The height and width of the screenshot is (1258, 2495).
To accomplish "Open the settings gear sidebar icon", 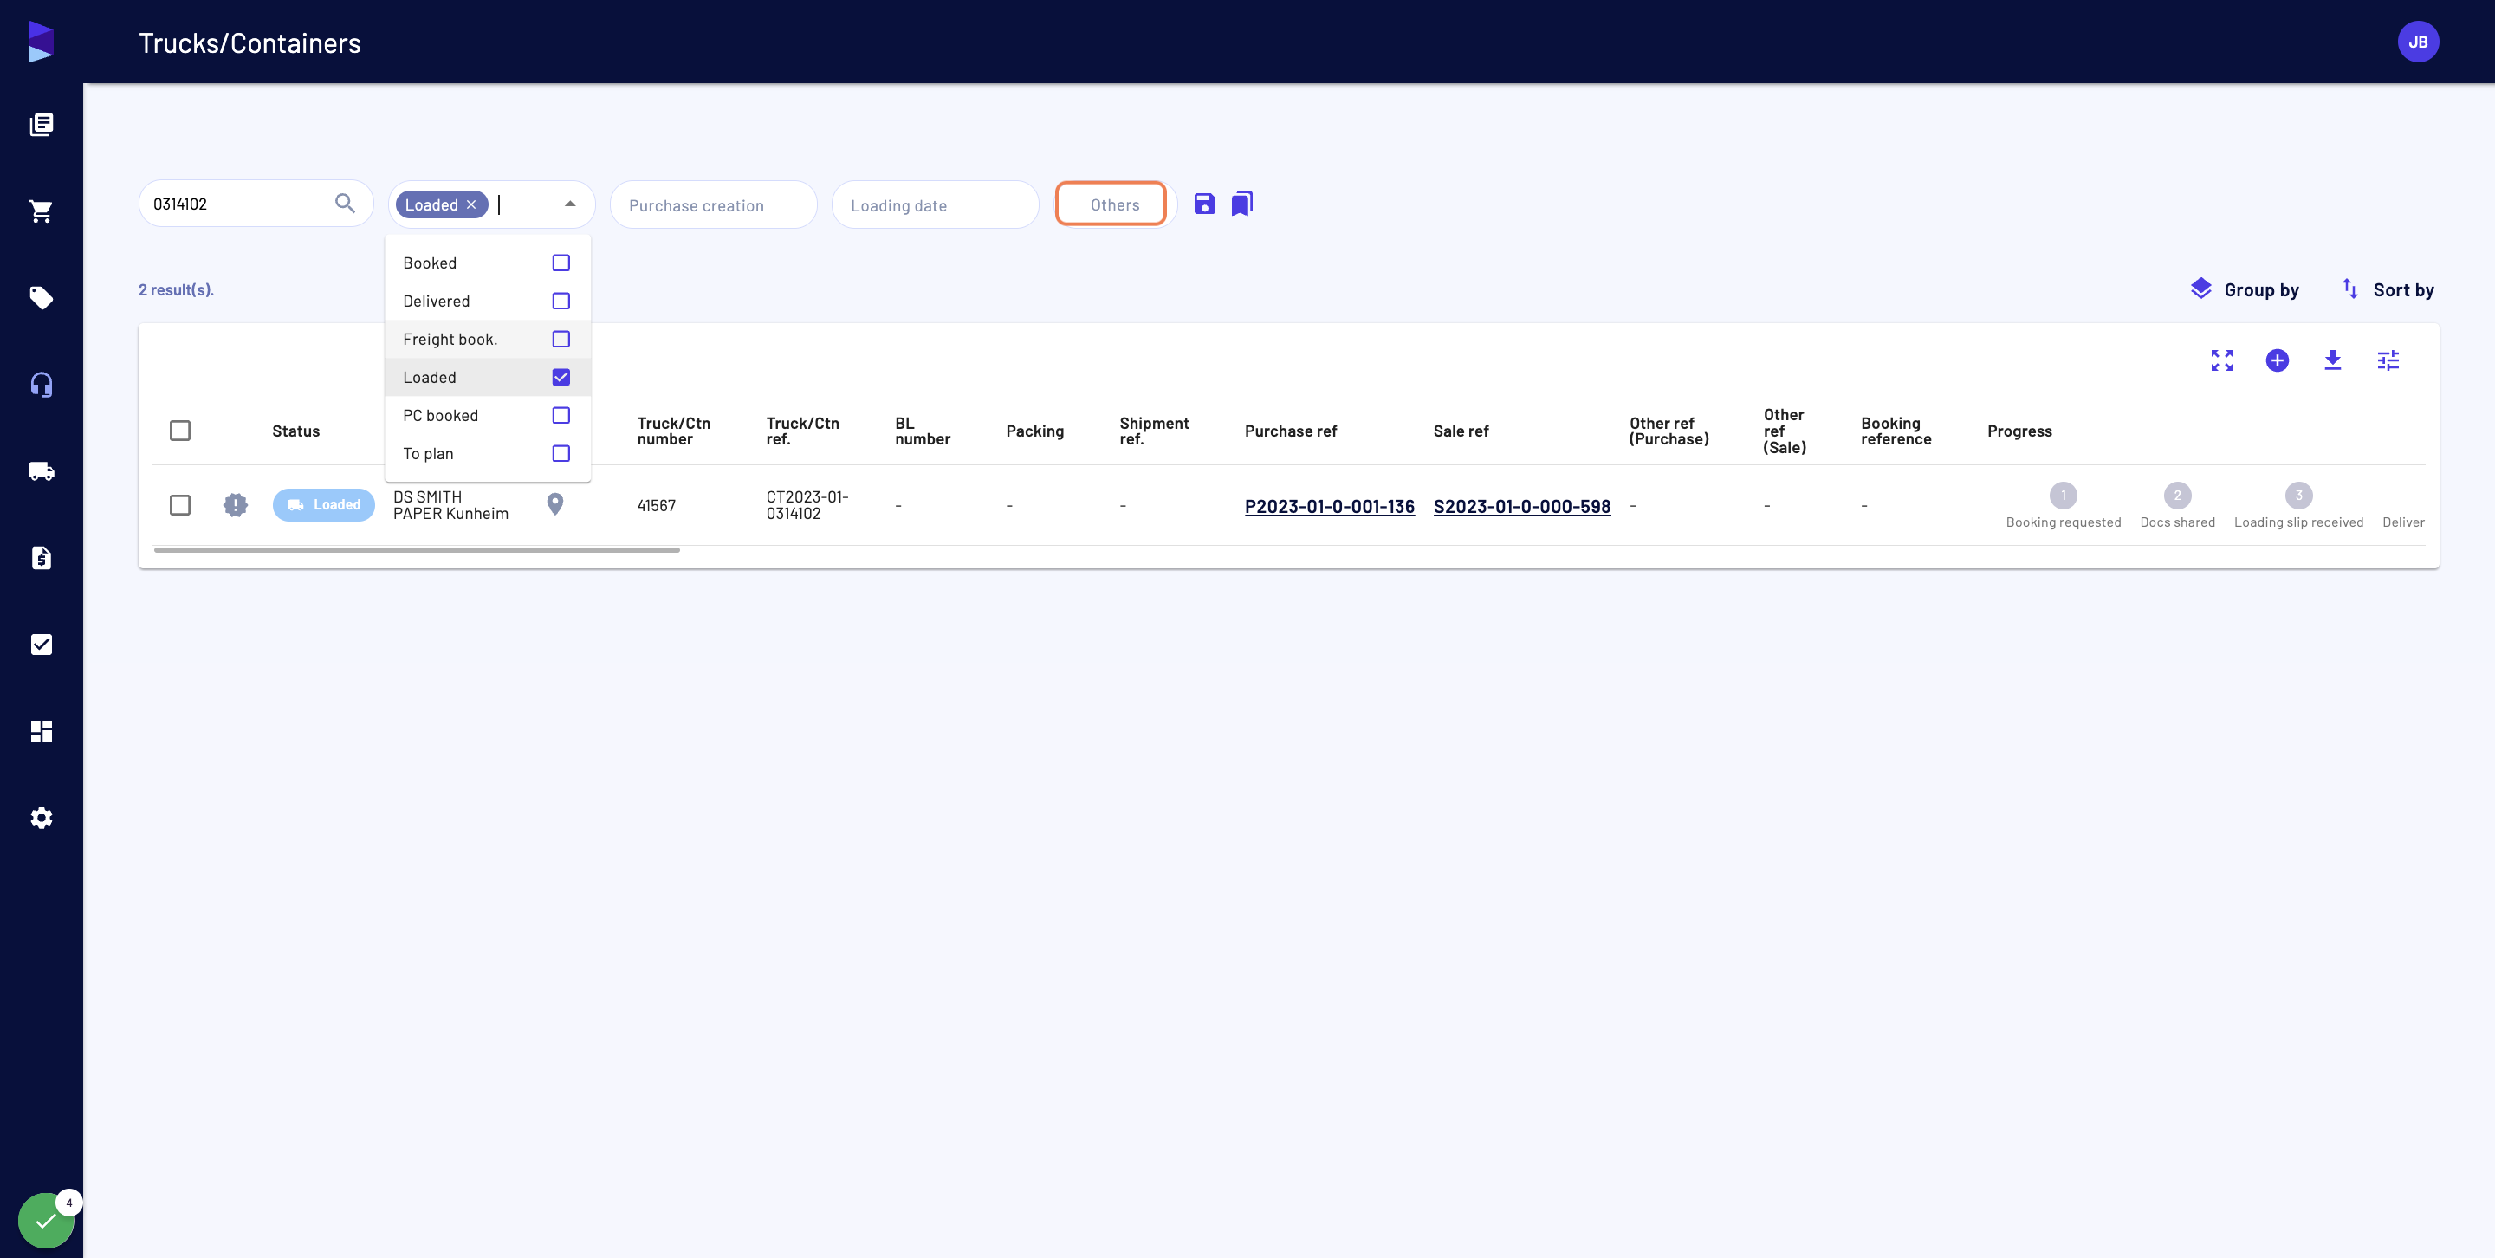I will tap(41, 817).
